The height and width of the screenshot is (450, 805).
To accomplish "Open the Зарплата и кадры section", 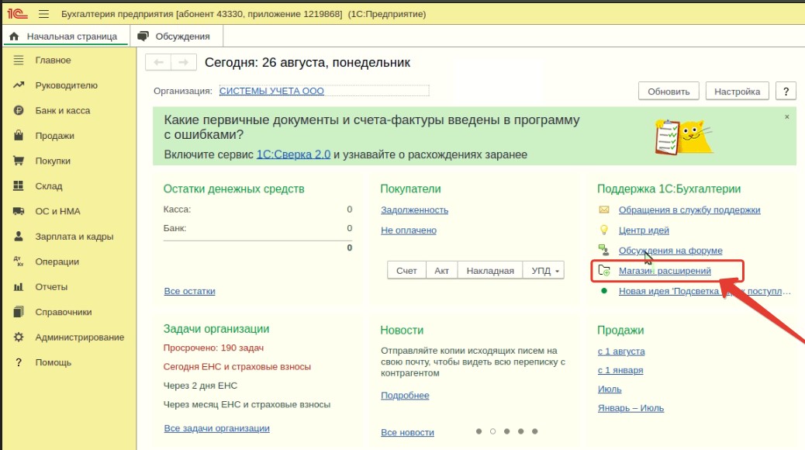I will (74, 237).
